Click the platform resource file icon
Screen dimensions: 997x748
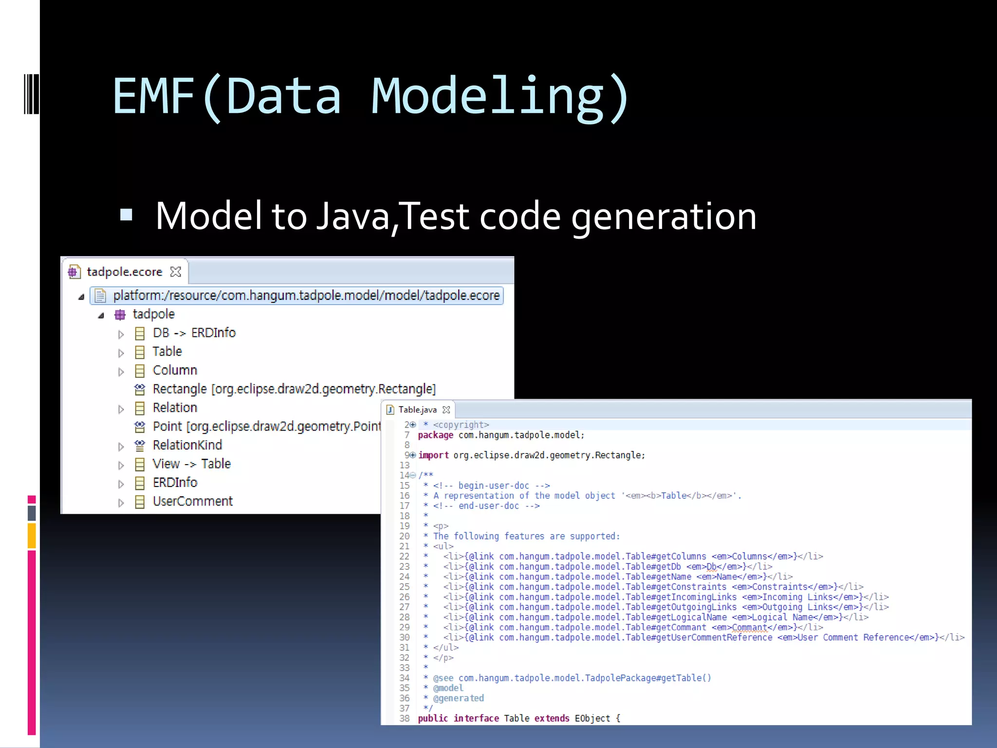point(101,296)
